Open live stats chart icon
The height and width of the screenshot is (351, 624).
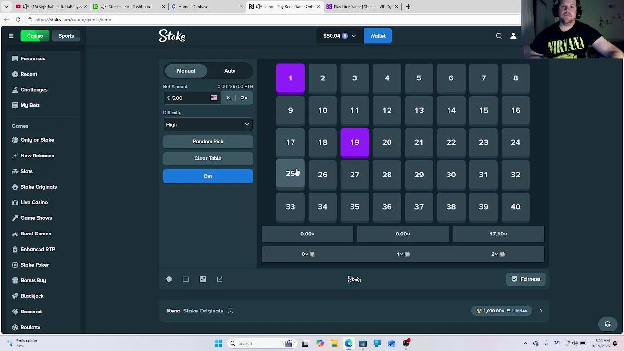coord(203,279)
